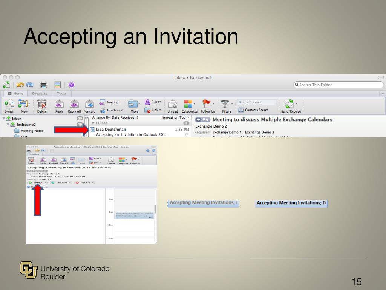Screen dimensions: 386x290
Task: Open Lisa Deutchman message in list
Action: tap(140, 132)
